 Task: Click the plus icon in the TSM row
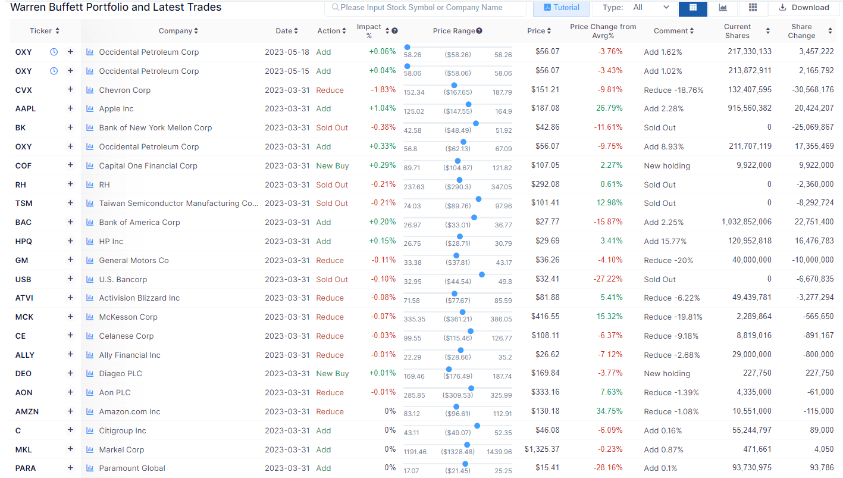[70, 203]
